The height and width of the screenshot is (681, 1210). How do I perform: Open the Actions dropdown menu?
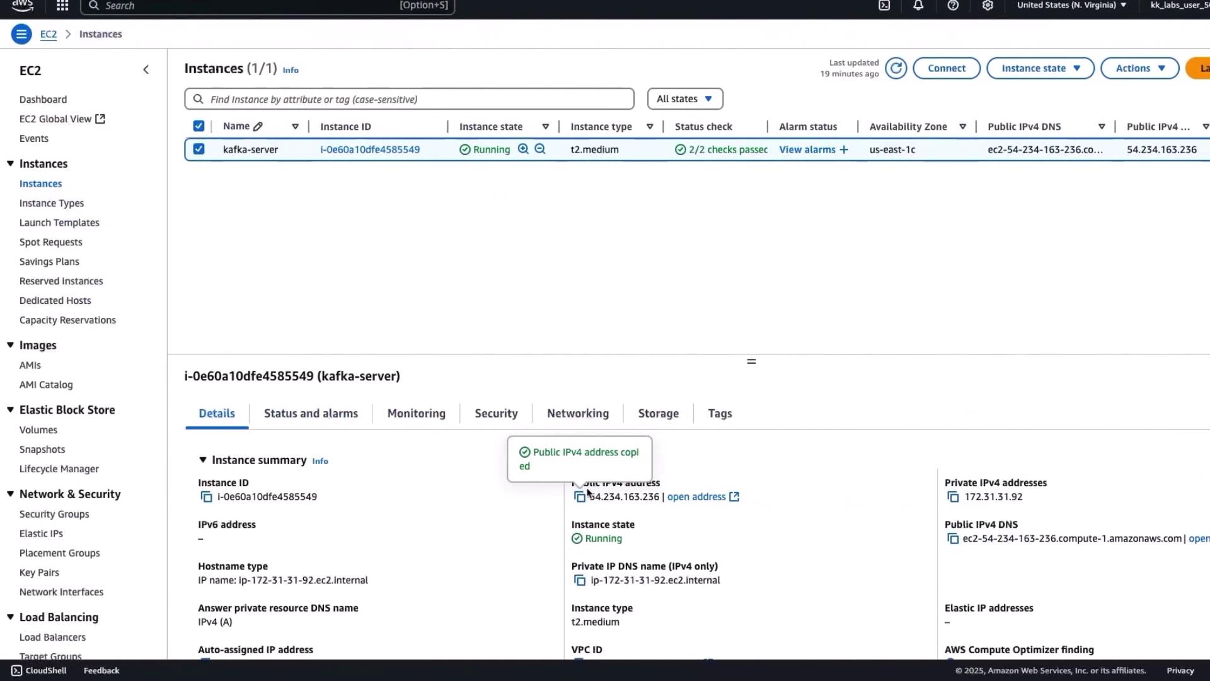point(1139,68)
